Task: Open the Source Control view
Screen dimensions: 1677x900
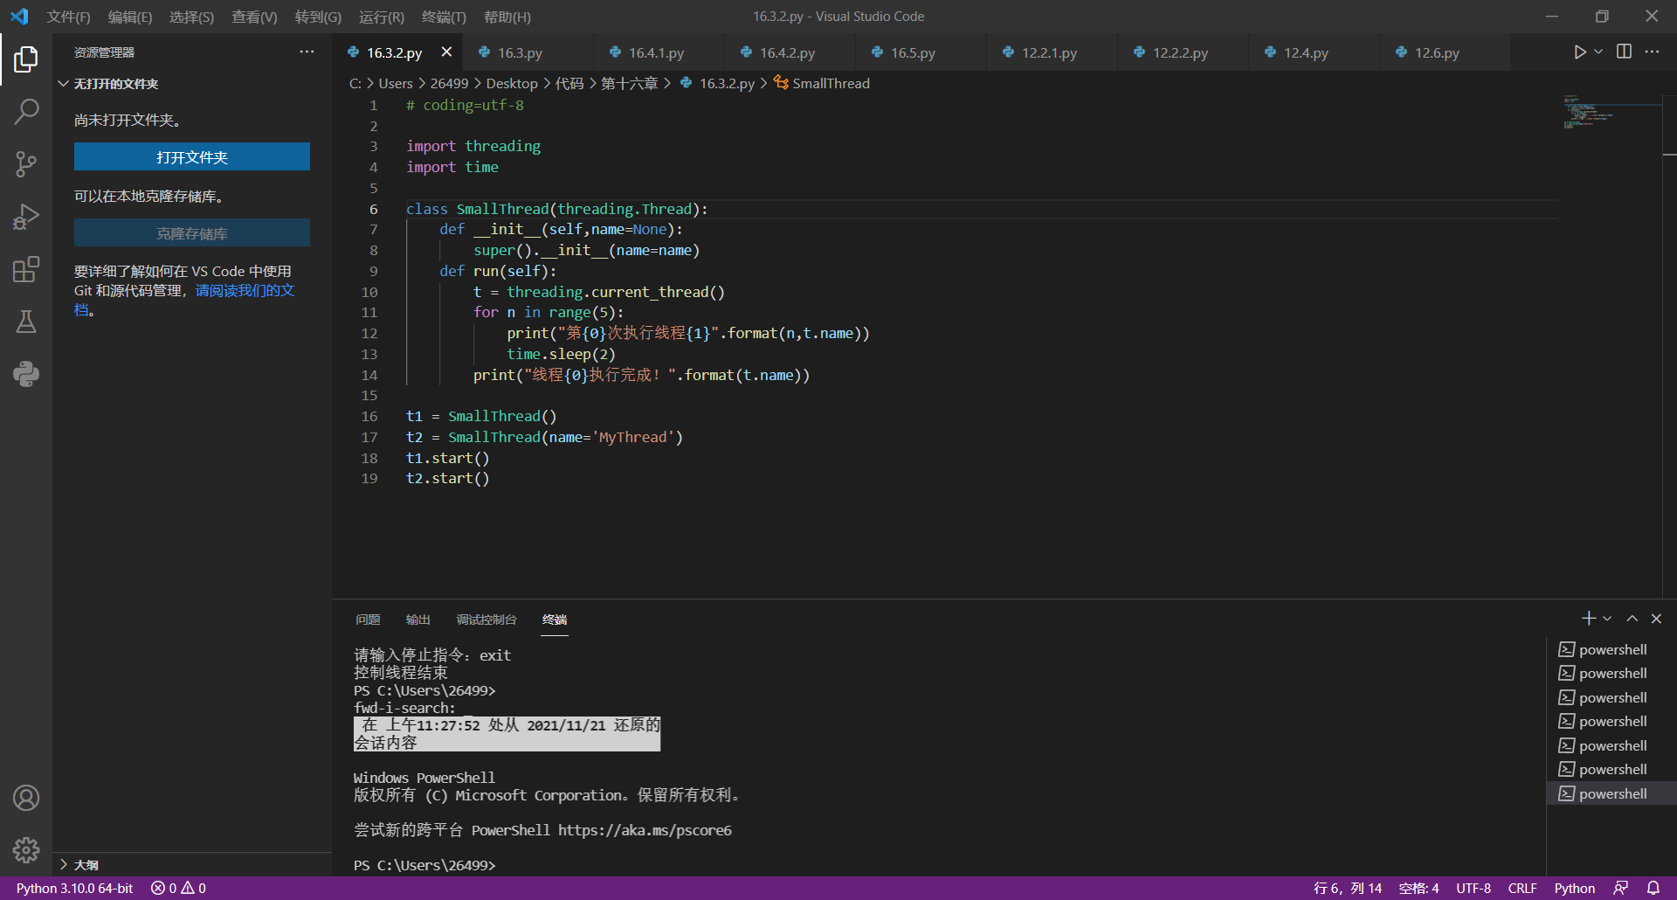Action: click(x=26, y=164)
